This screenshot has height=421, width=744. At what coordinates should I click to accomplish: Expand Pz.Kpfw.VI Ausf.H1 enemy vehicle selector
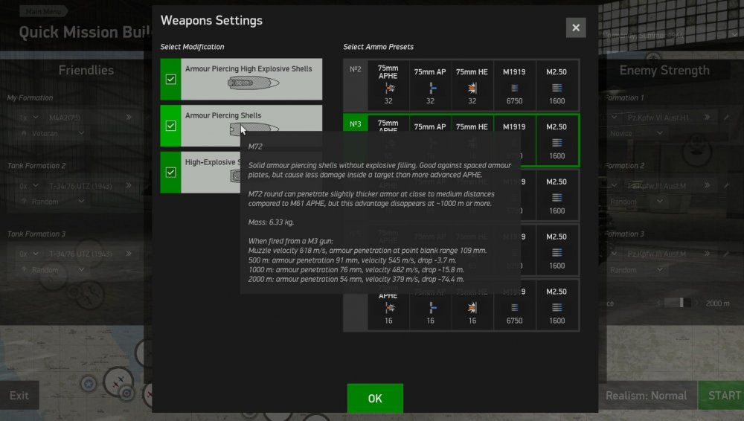(707, 117)
